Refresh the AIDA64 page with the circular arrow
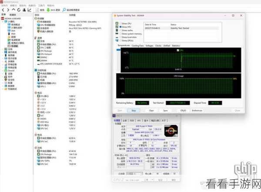 pos(19,10)
